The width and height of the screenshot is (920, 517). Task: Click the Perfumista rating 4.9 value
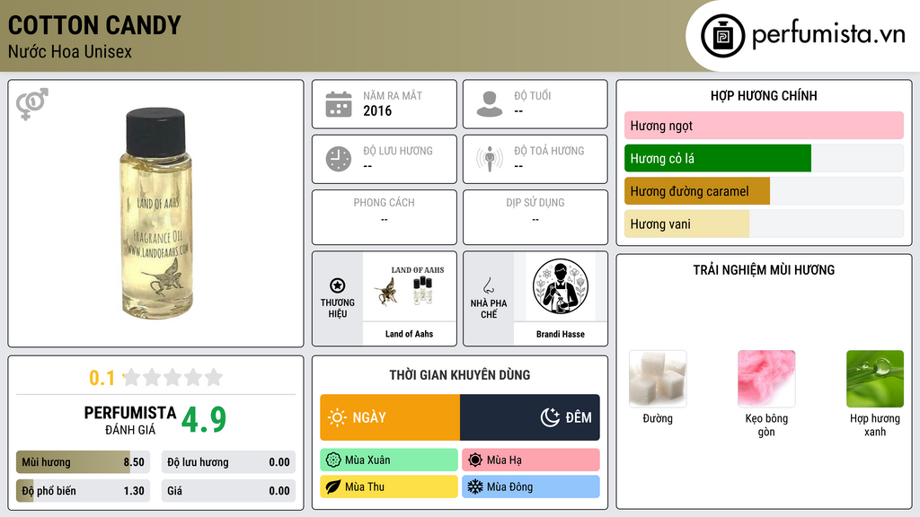pyautogui.click(x=204, y=420)
